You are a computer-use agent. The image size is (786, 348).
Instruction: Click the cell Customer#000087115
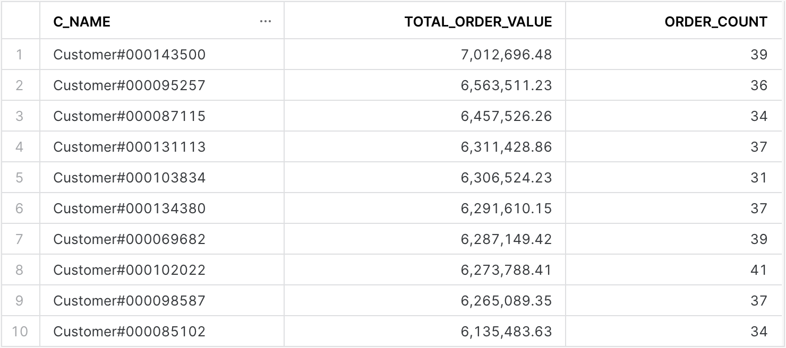coord(162,116)
